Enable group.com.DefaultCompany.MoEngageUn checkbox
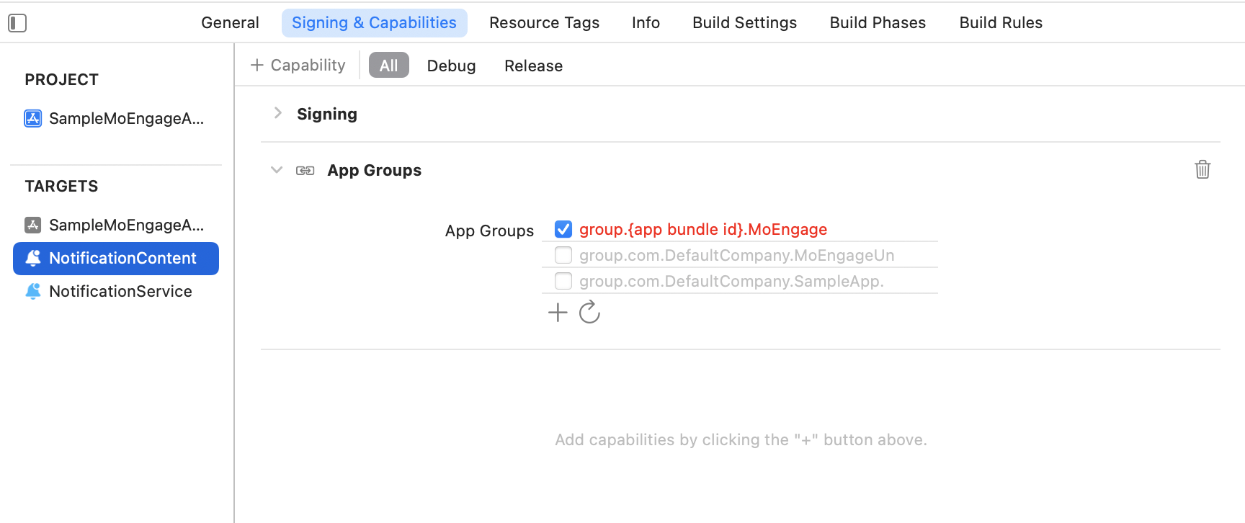Screen dimensions: 1245x523 pyautogui.click(x=563, y=255)
